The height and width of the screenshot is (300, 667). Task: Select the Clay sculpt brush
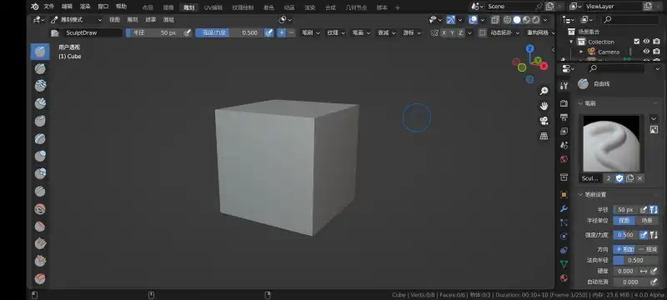(x=40, y=87)
